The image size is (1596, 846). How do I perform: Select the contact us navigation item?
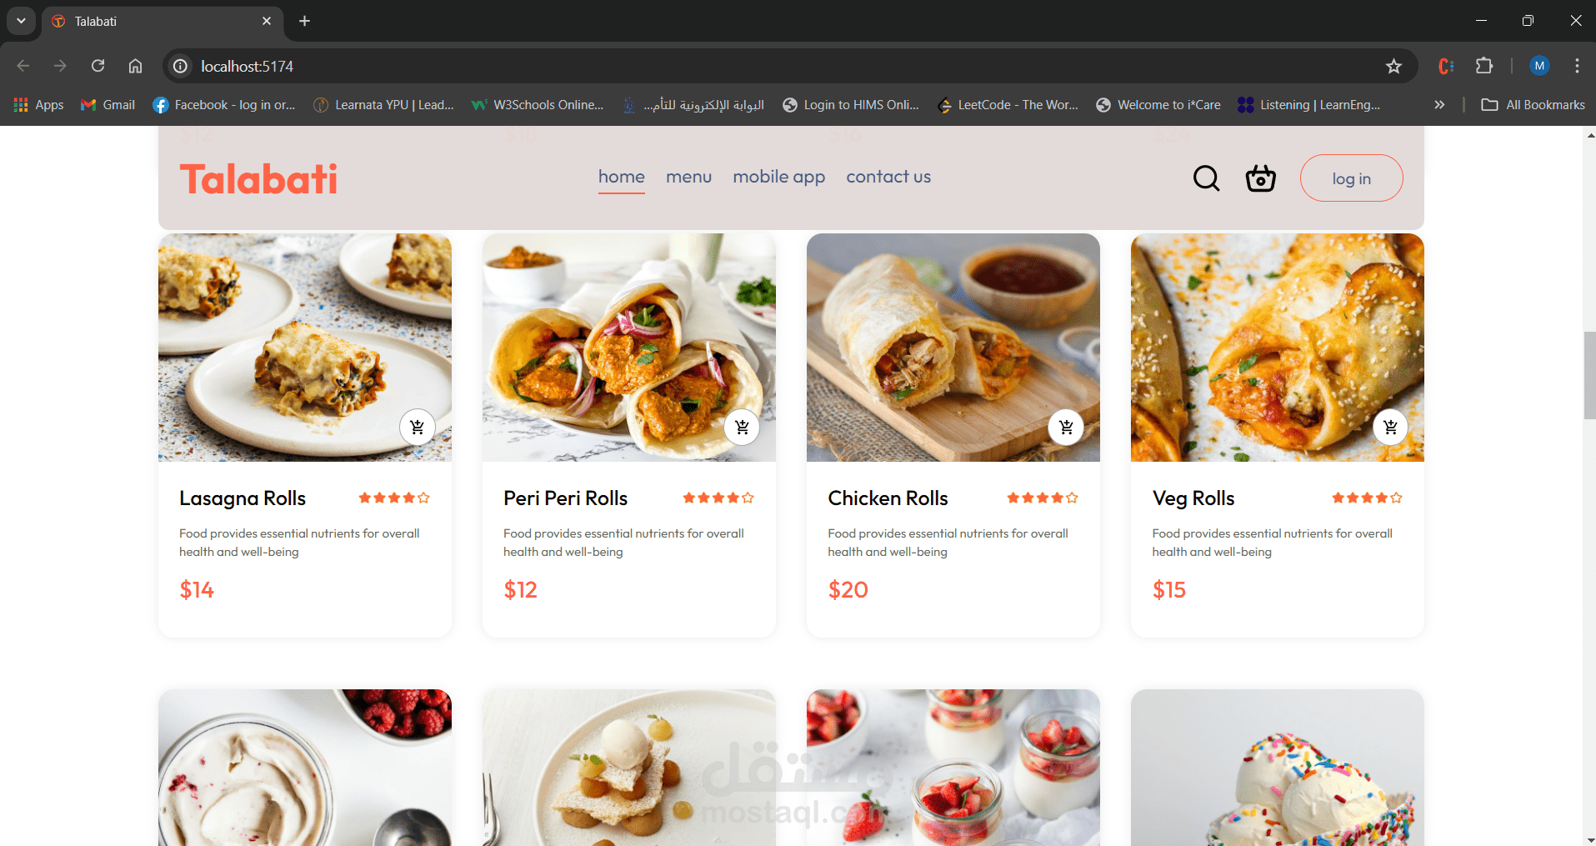point(888,177)
